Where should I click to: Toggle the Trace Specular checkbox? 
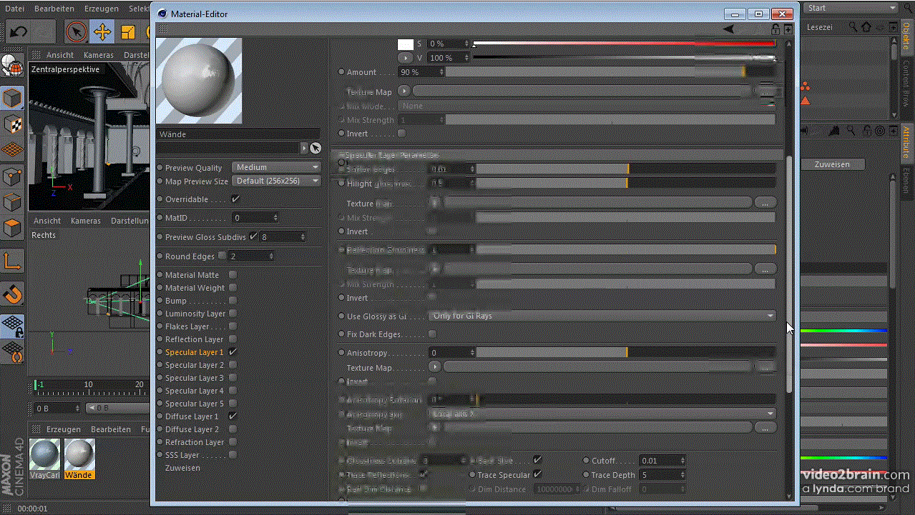tap(537, 474)
